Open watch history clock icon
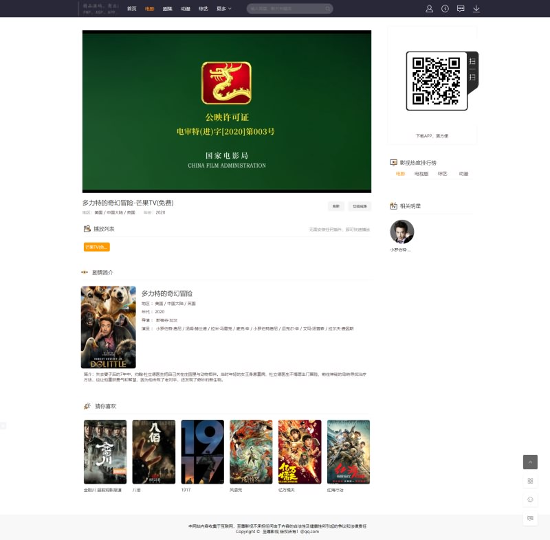Screen dimensions: 550x540 tap(445, 9)
